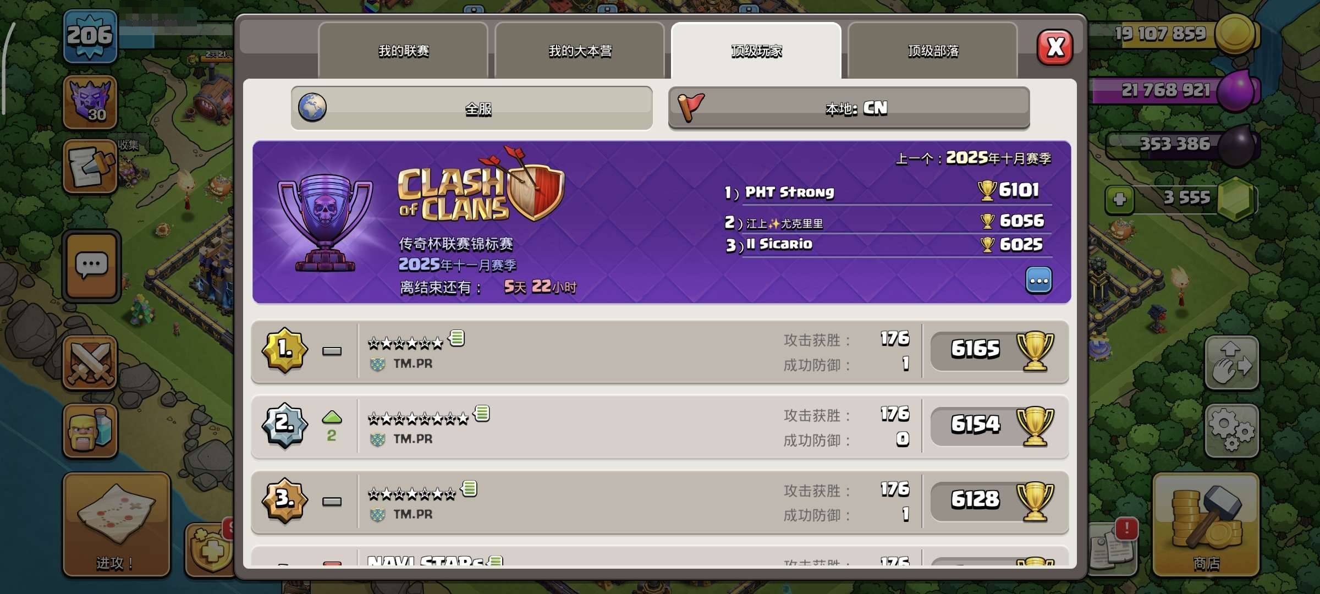1320x594 pixels.
Task: Open the layout edit hand icon
Action: tap(1232, 363)
